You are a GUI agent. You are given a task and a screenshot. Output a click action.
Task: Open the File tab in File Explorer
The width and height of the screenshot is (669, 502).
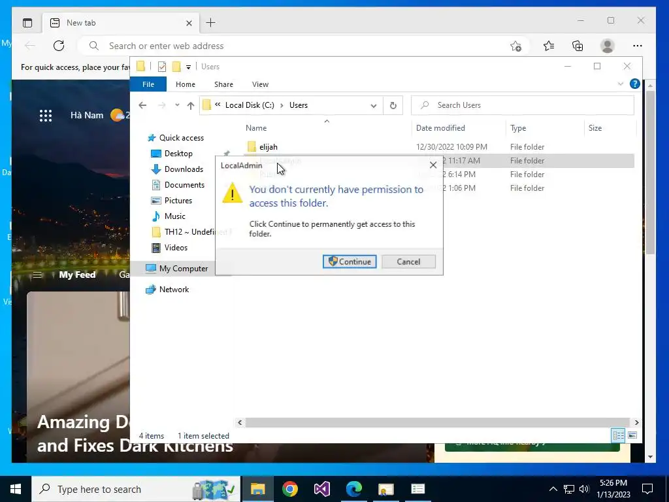148,84
